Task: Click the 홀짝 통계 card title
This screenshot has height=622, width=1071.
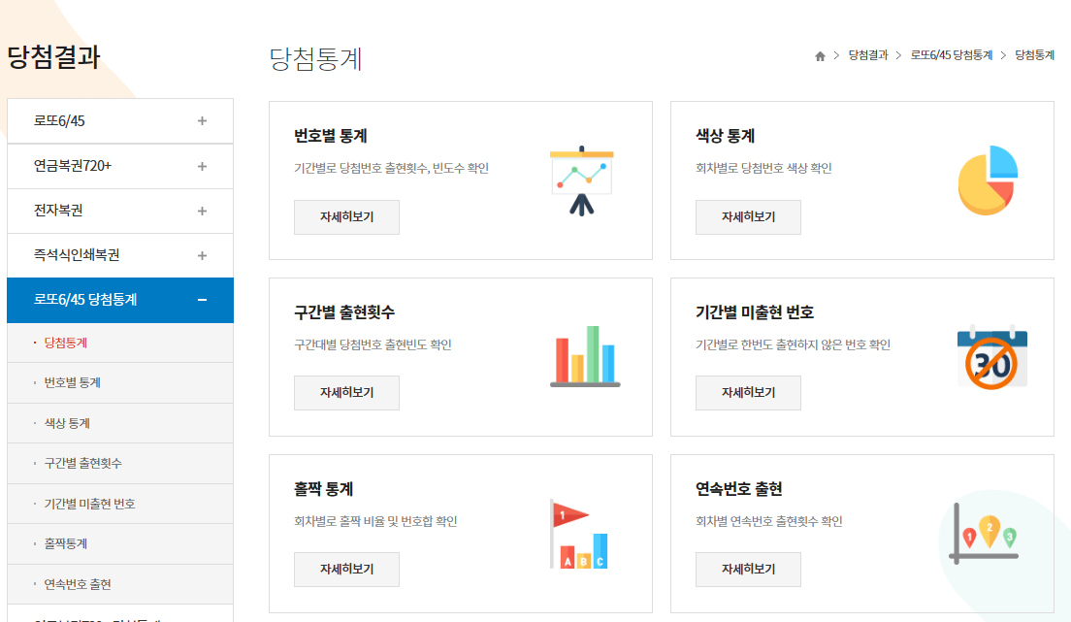Action: (324, 489)
